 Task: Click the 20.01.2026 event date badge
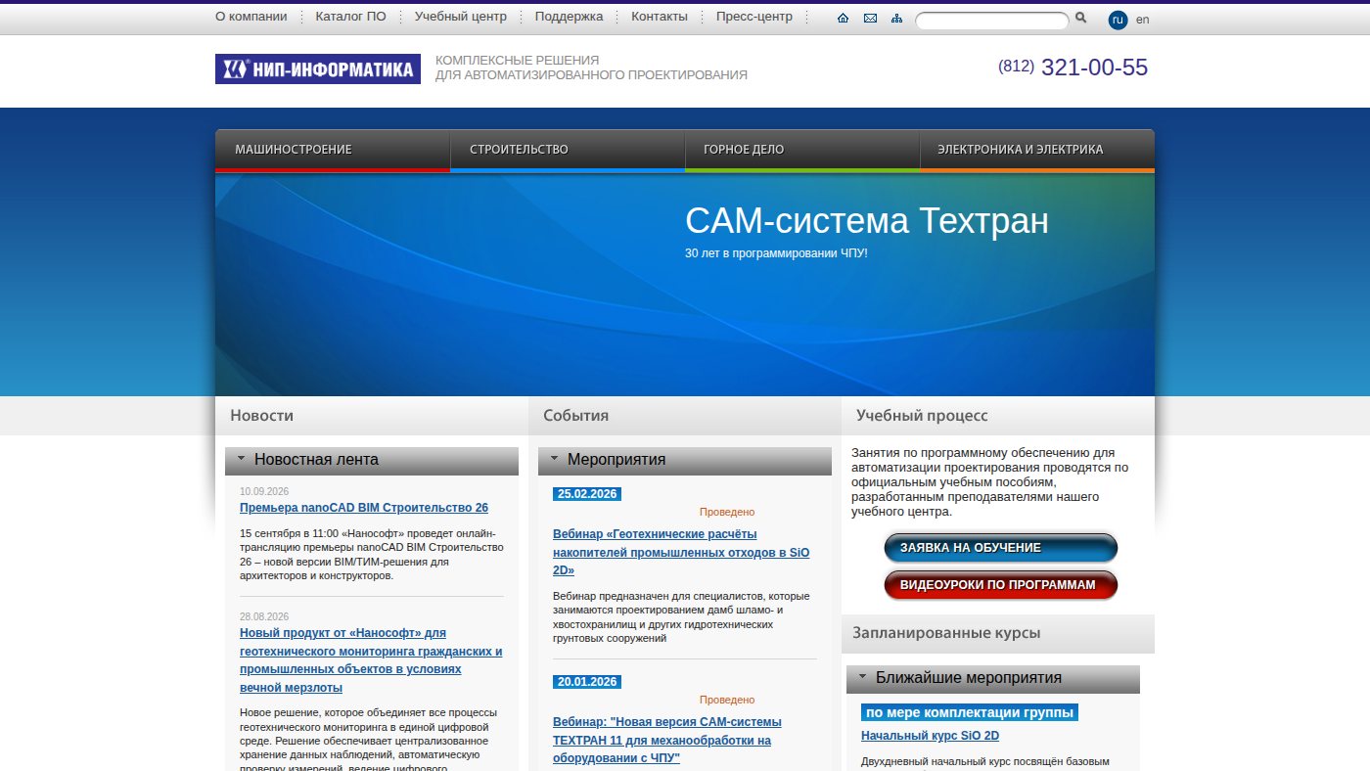point(587,682)
